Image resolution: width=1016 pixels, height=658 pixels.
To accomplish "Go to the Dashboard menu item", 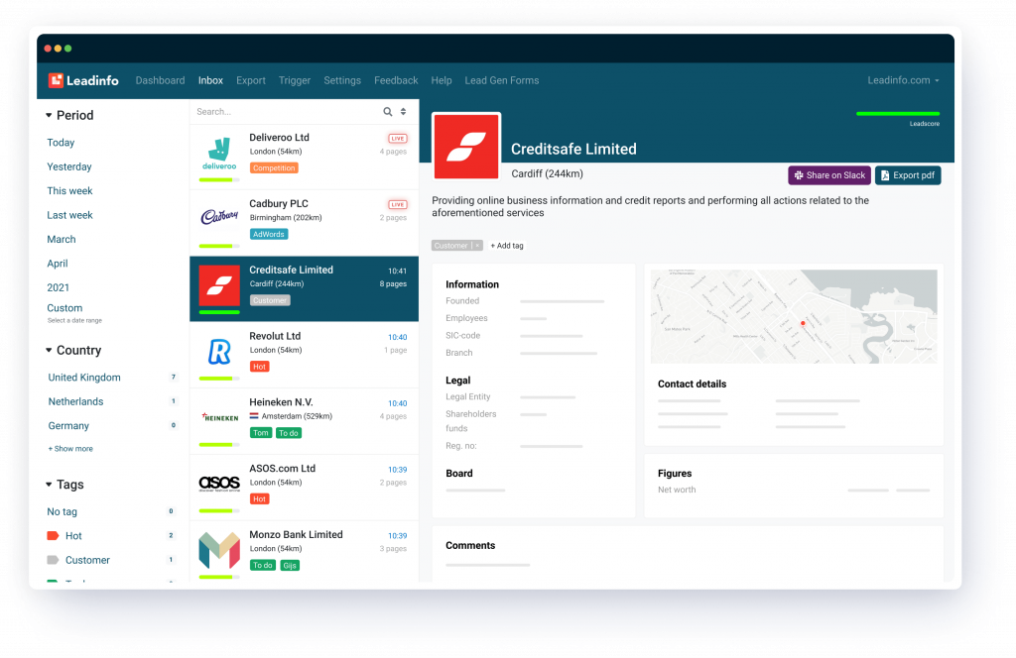I will point(160,80).
